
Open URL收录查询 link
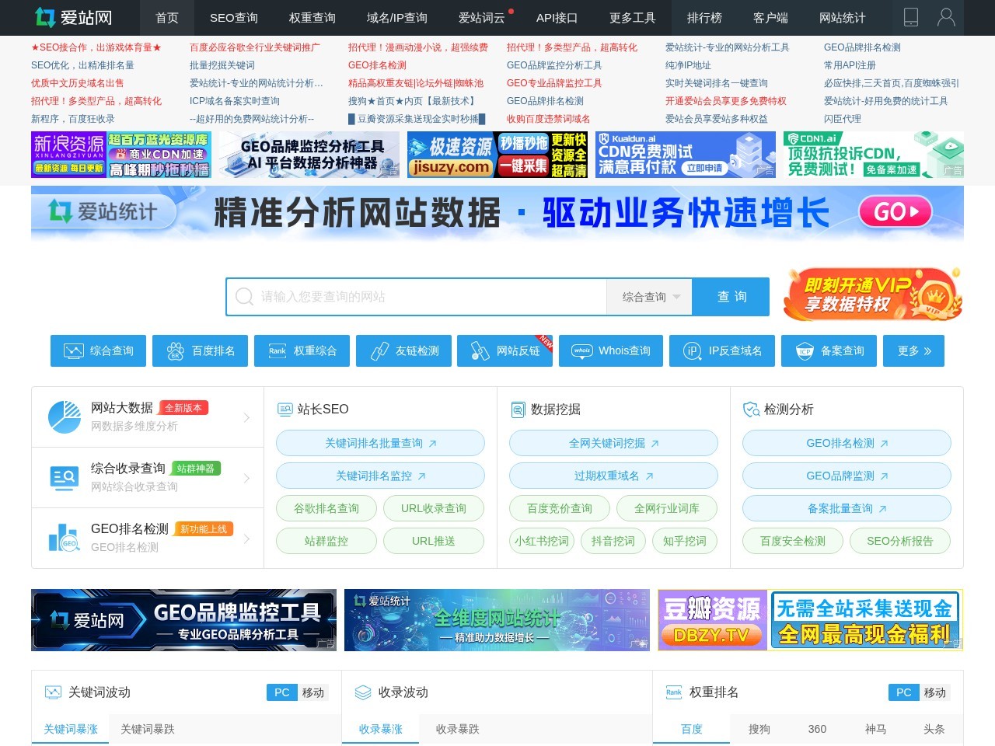pyautogui.click(x=434, y=509)
